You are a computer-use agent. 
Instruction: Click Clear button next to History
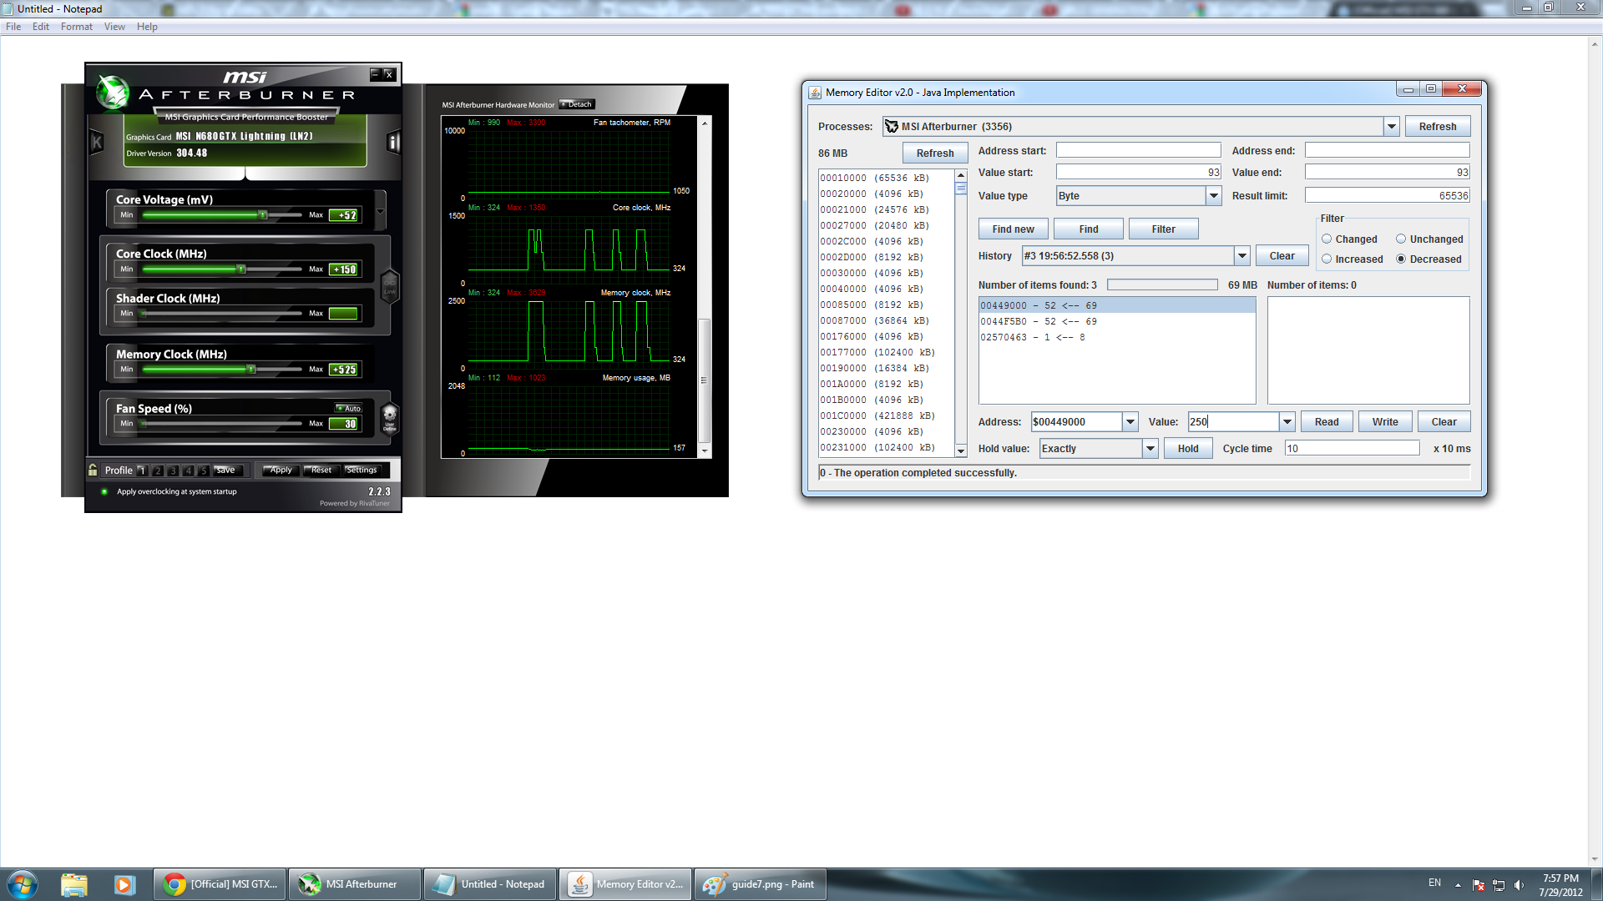[x=1282, y=256]
